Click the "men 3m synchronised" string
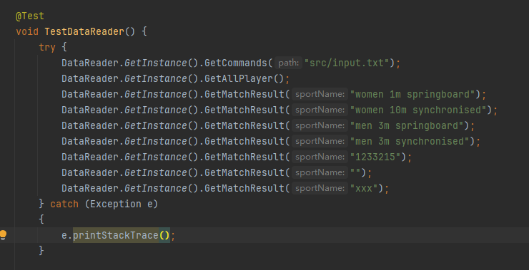Viewport: 529px width, 270px height. [x=410, y=141]
